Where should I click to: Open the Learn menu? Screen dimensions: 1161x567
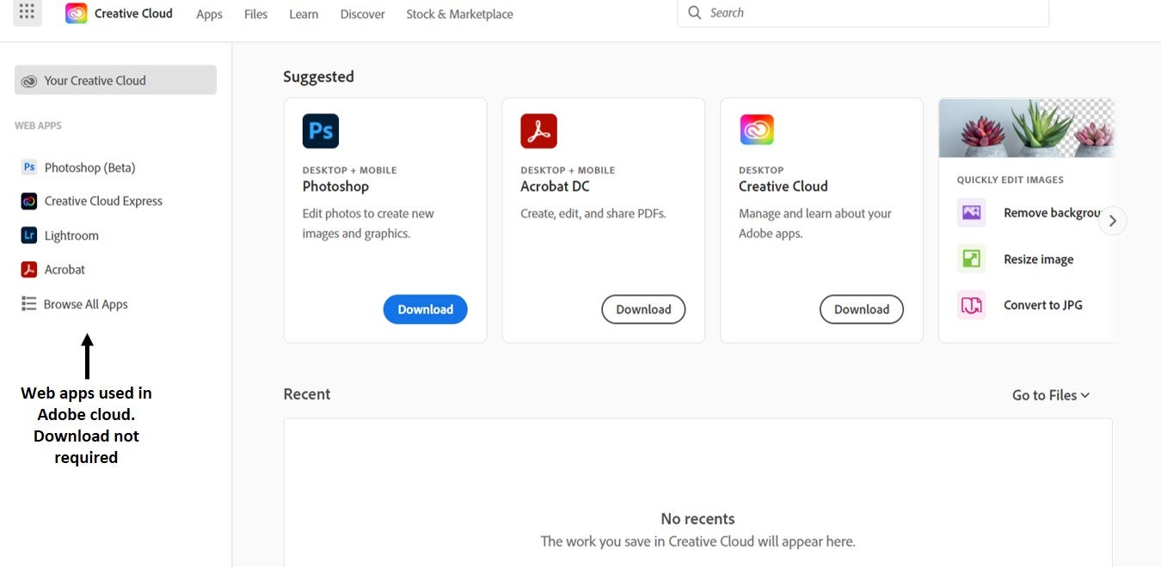tap(304, 14)
